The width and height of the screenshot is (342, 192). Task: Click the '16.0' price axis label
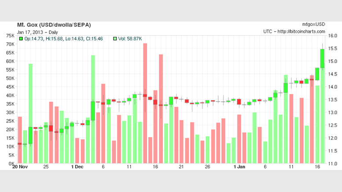coord(333,36)
